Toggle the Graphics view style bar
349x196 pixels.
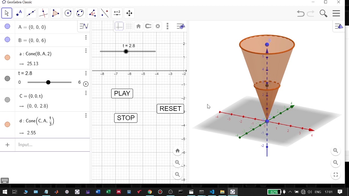(x=181, y=26)
